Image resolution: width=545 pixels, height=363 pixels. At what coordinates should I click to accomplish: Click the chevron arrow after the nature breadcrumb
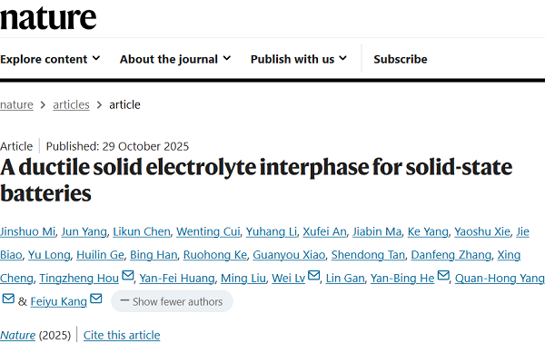click(44, 105)
